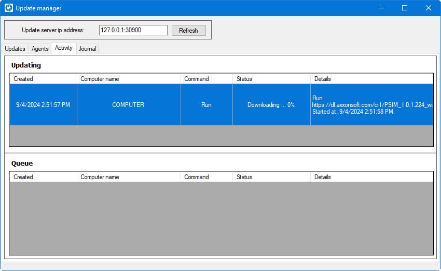Open the Agents tab
441x271 pixels.
(40, 49)
